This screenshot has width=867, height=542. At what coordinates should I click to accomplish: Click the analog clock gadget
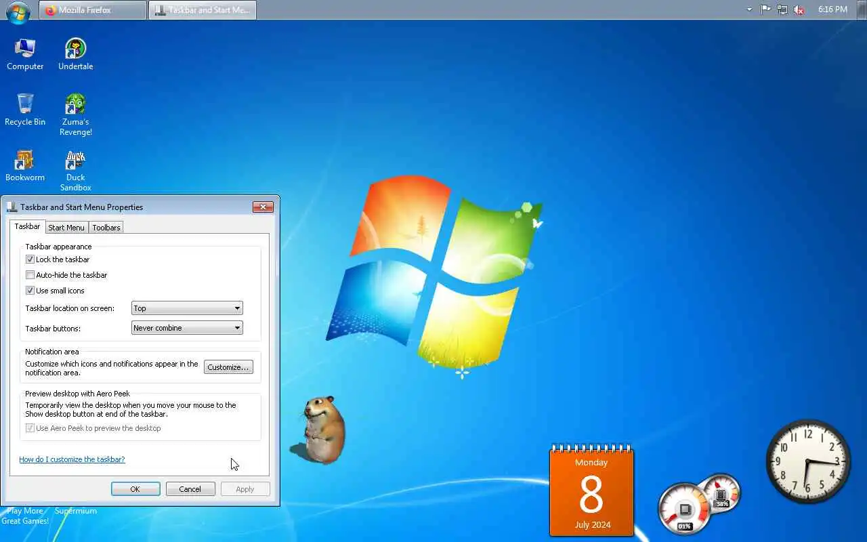[808, 461]
